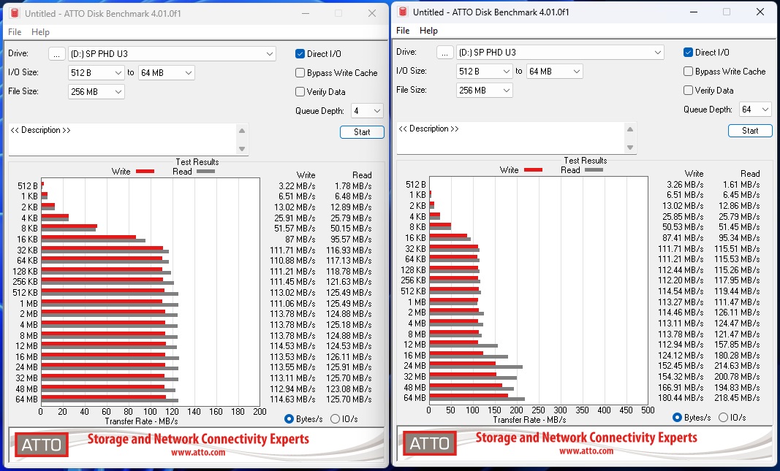Click Start button in left window
Screen dimensions: 780x471
click(x=362, y=131)
